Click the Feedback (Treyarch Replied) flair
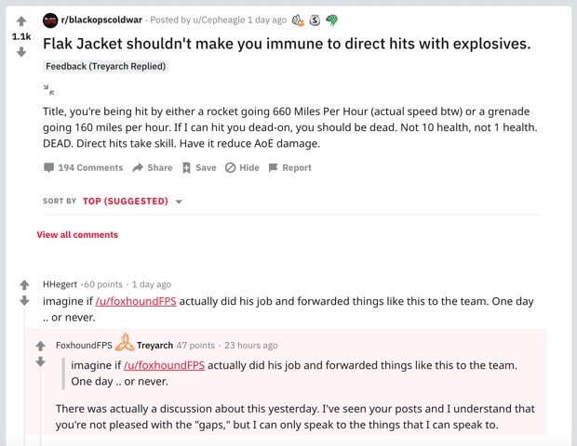Viewport: 577px width, 446px height. [106, 66]
